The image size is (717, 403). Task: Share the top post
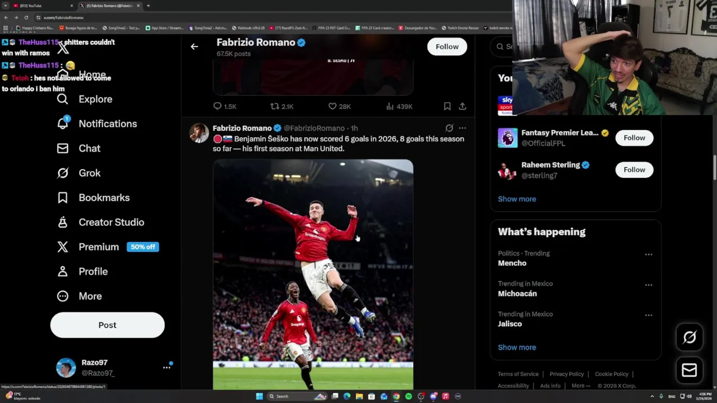click(x=462, y=106)
